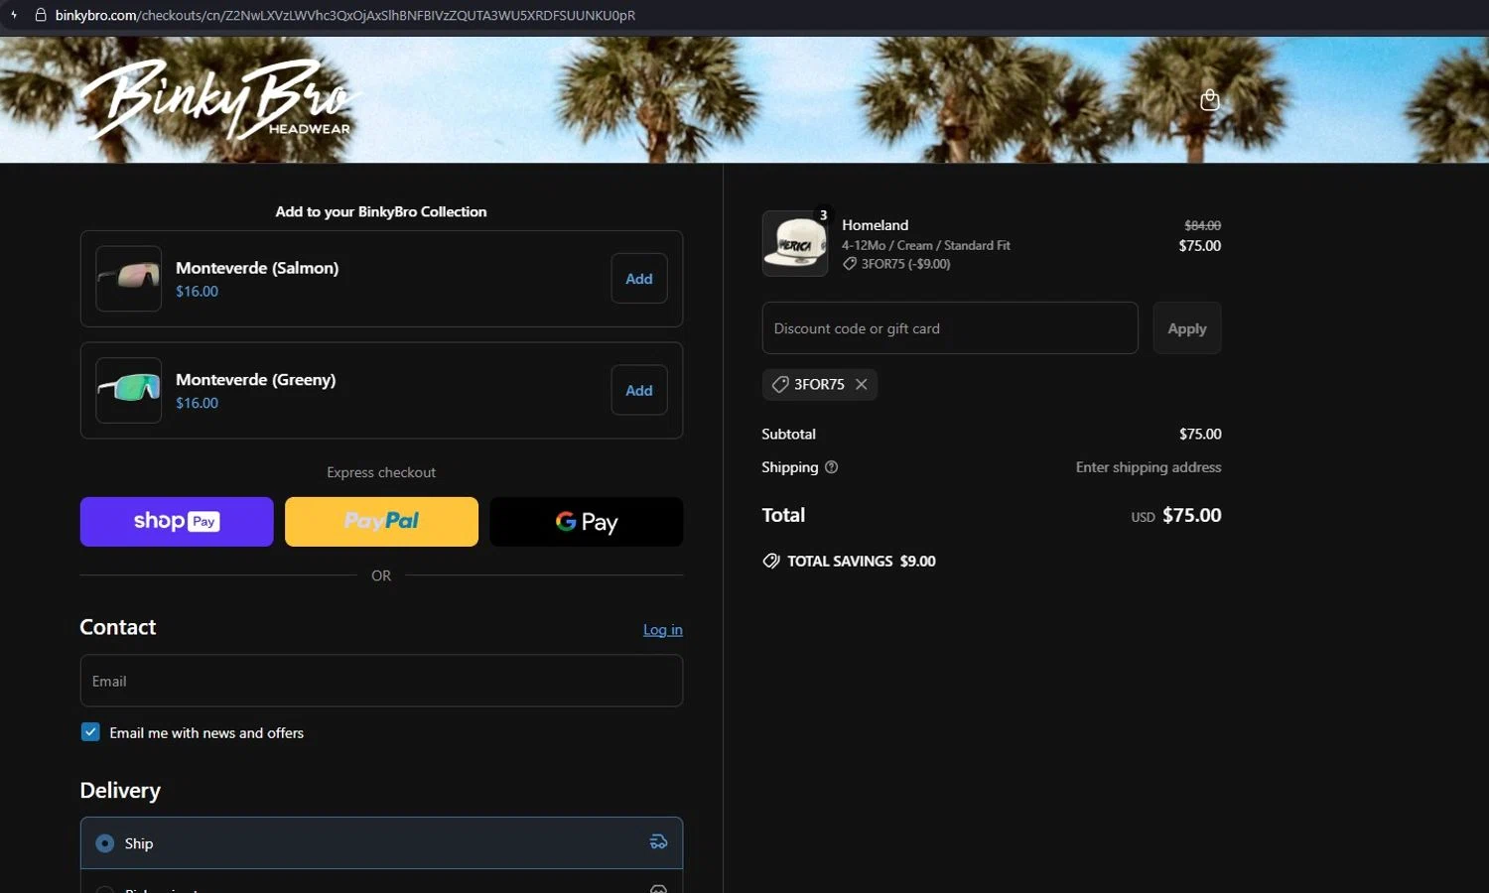Click the Delivery section heading
This screenshot has height=893, width=1489.
pos(120,790)
